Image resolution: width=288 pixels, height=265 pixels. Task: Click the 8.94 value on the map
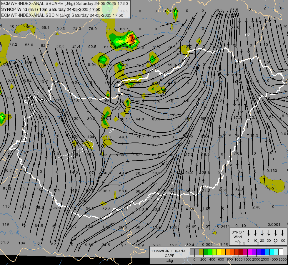(x=92, y=65)
